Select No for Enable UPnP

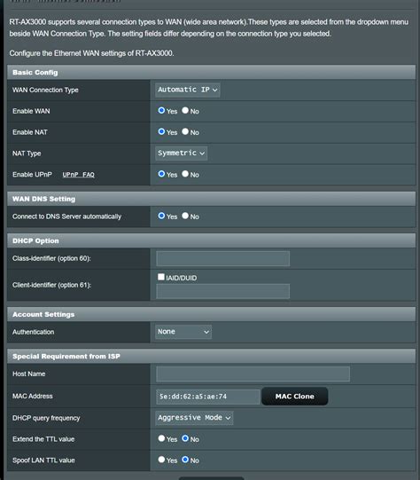click(185, 174)
